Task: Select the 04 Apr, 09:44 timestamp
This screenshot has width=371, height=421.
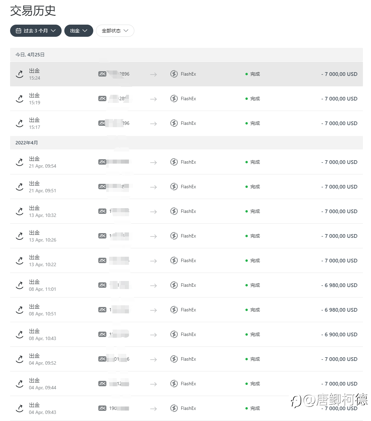Action: point(42,388)
